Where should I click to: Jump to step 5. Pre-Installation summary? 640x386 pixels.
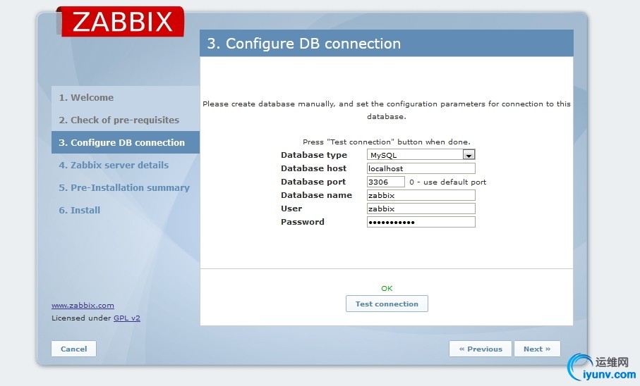pos(124,187)
